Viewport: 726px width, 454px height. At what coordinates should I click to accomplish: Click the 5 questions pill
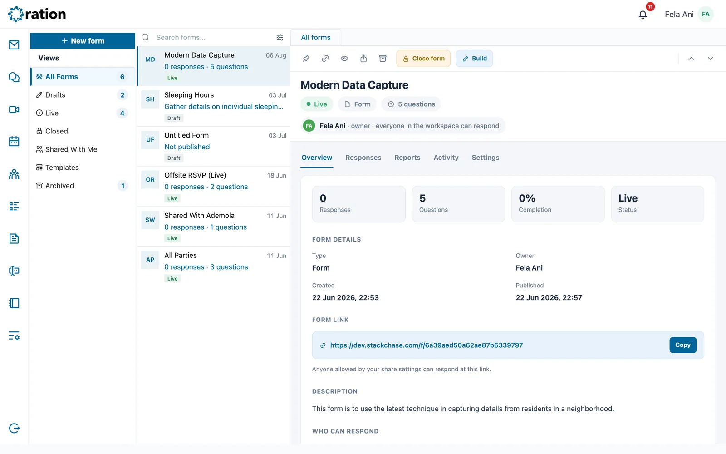tap(411, 104)
